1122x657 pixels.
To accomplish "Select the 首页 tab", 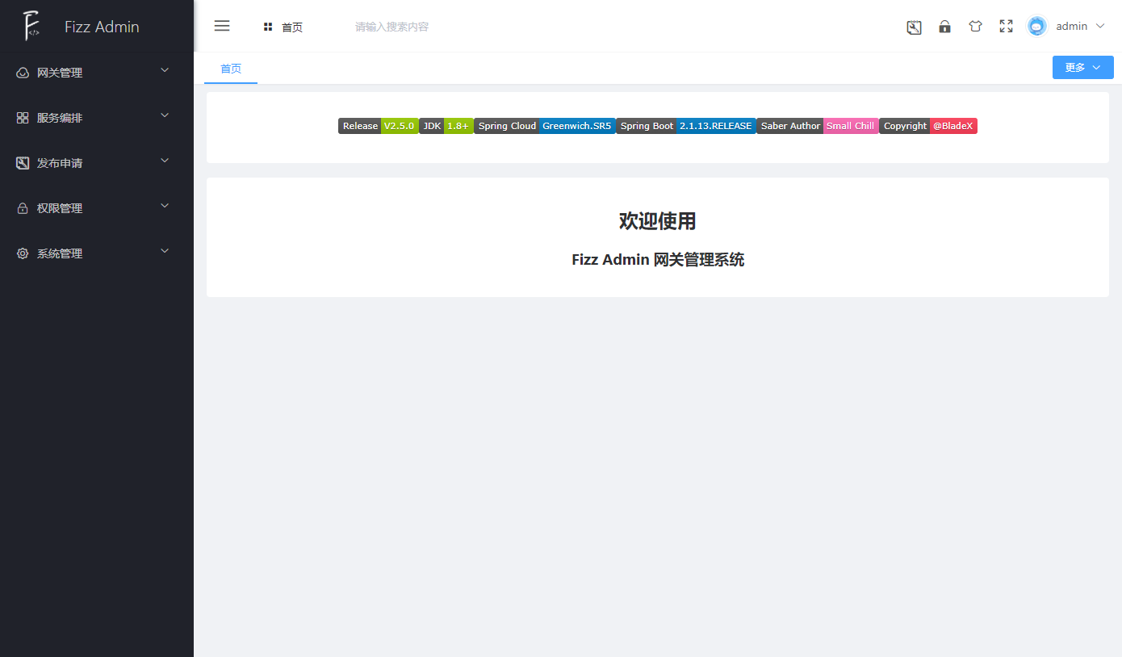I will click(231, 69).
